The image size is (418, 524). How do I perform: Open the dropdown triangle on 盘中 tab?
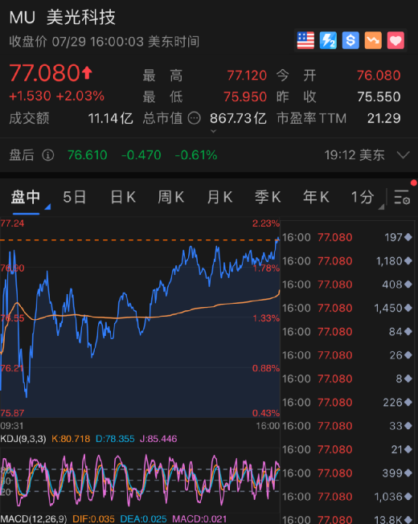coord(47,207)
